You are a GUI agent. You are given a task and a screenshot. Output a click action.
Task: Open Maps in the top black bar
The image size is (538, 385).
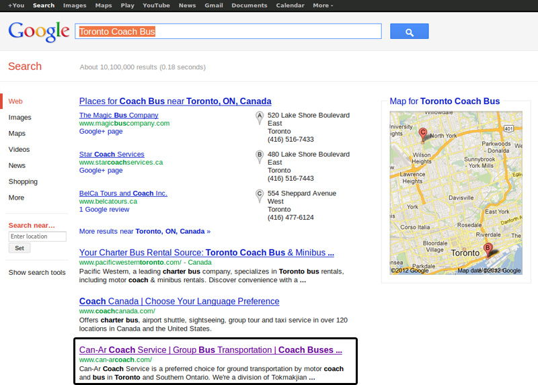104,5
